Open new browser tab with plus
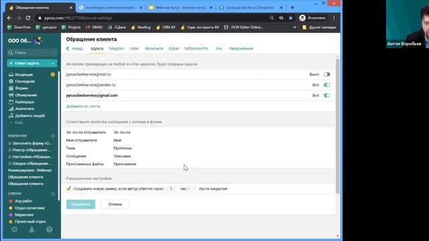Viewport: 429px width, 241px height. click(x=292, y=7)
